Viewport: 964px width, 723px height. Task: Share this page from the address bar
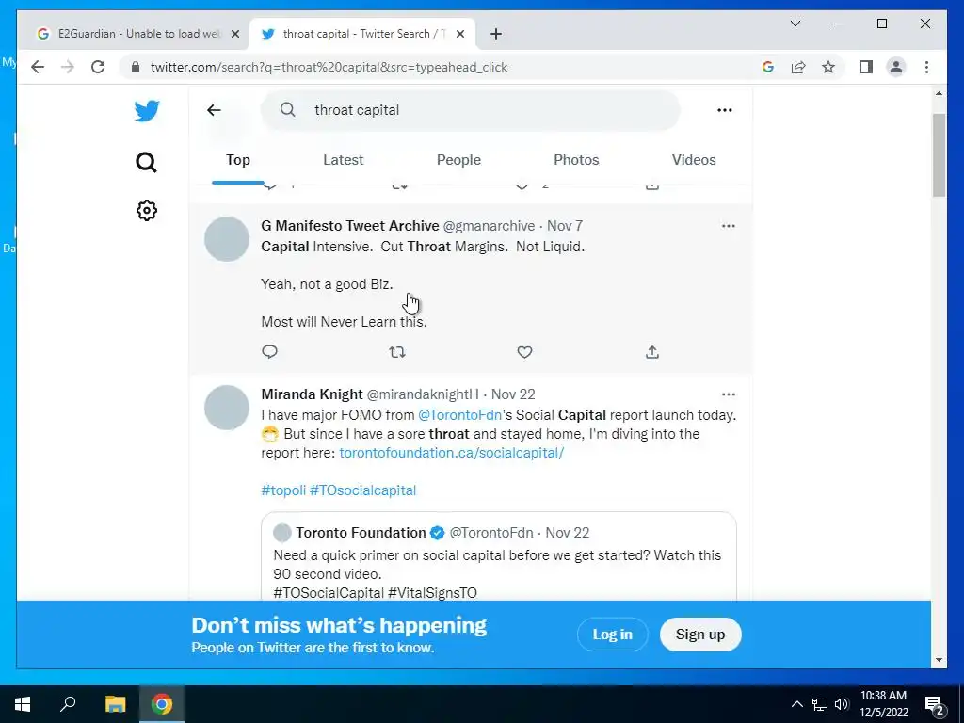pyautogui.click(x=798, y=67)
